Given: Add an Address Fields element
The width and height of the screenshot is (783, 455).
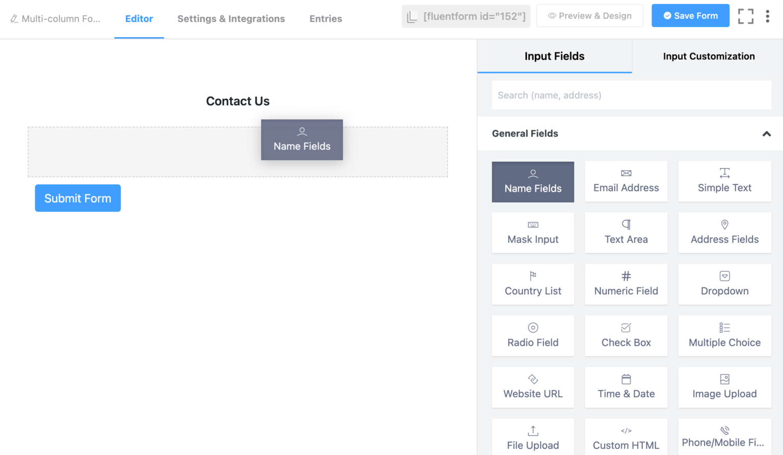Looking at the screenshot, I should coord(724,233).
